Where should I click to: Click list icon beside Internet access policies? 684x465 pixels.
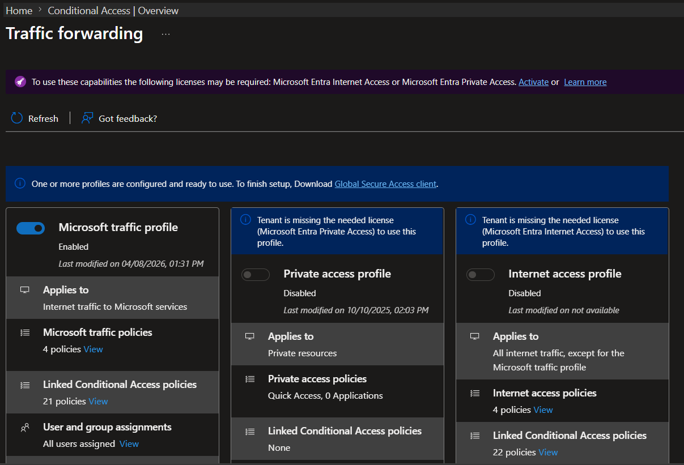point(474,393)
